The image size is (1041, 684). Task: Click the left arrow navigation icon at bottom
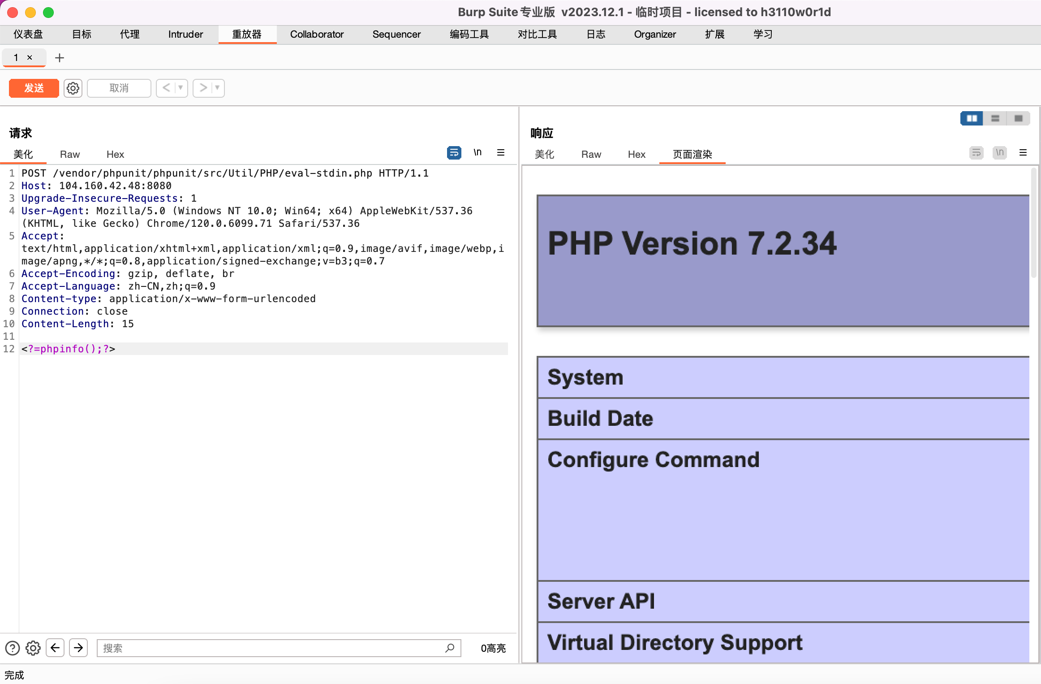[x=55, y=648]
